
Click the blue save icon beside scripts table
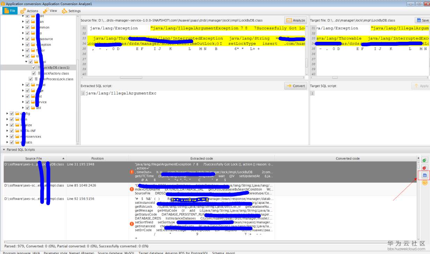pyautogui.click(x=424, y=175)
